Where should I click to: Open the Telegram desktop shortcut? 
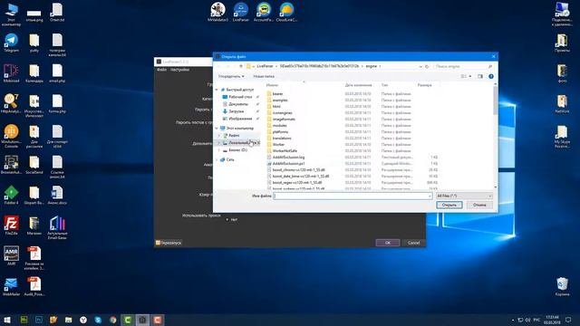click(11, 43)
